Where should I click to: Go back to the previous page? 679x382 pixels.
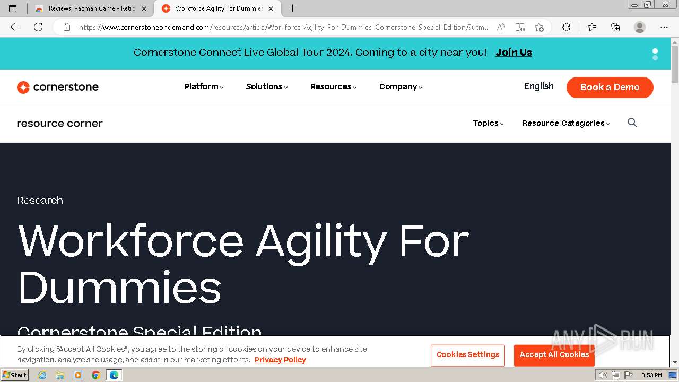tap(15, 27)
